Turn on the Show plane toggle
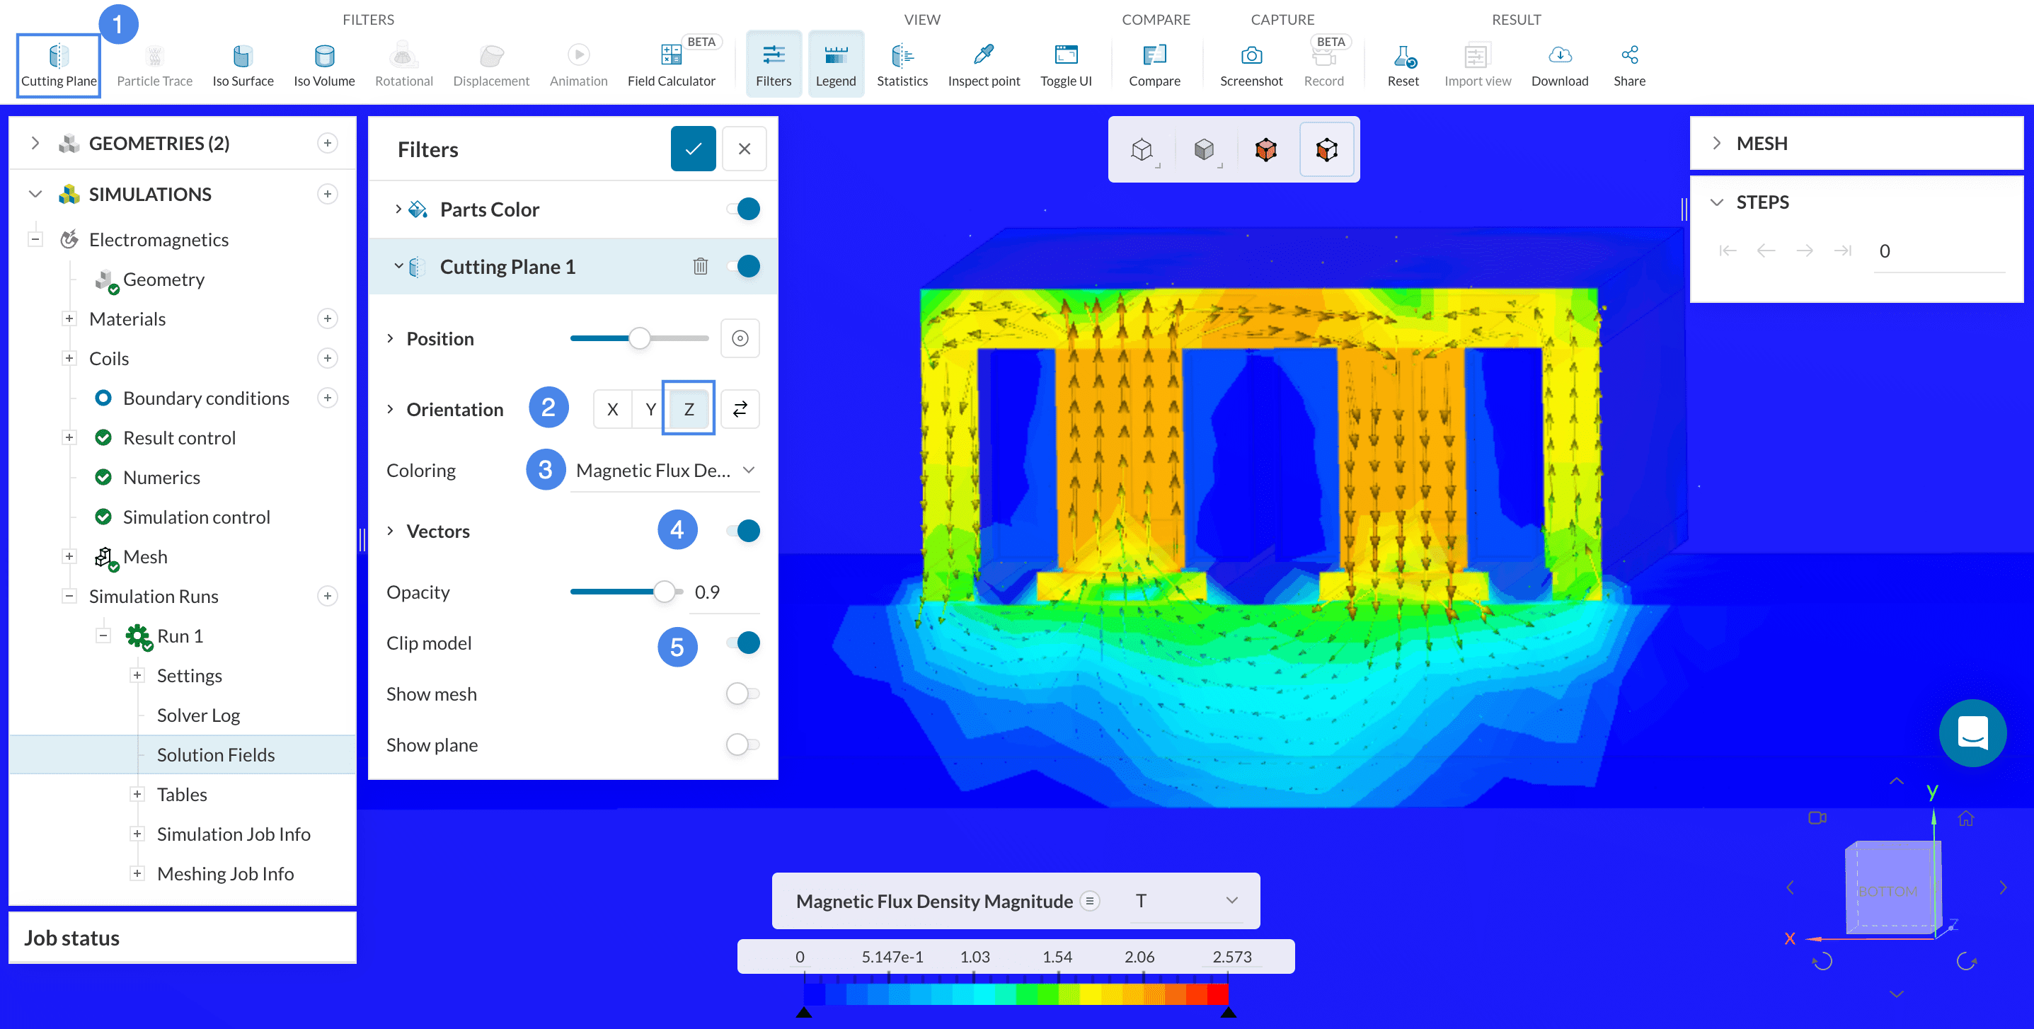 coord(742,745)
